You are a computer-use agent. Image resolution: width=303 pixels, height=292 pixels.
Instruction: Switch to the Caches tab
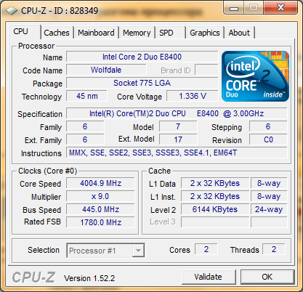(57, 33)
